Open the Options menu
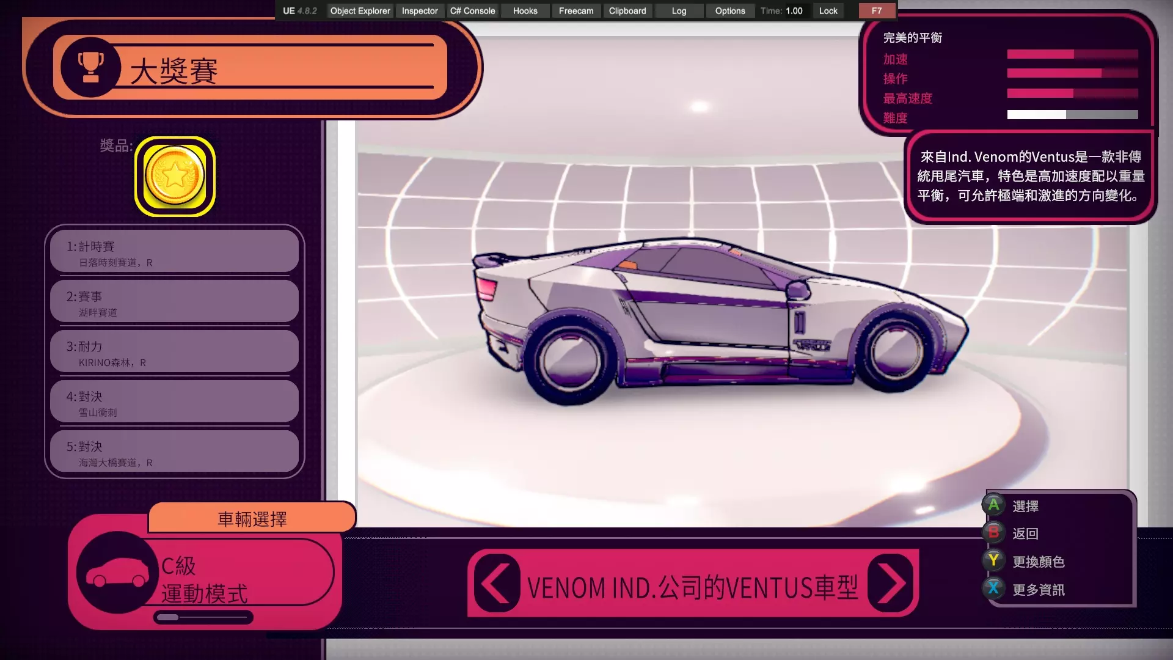1173x660 pixels. pyautogui.click(x=729, y=11)
